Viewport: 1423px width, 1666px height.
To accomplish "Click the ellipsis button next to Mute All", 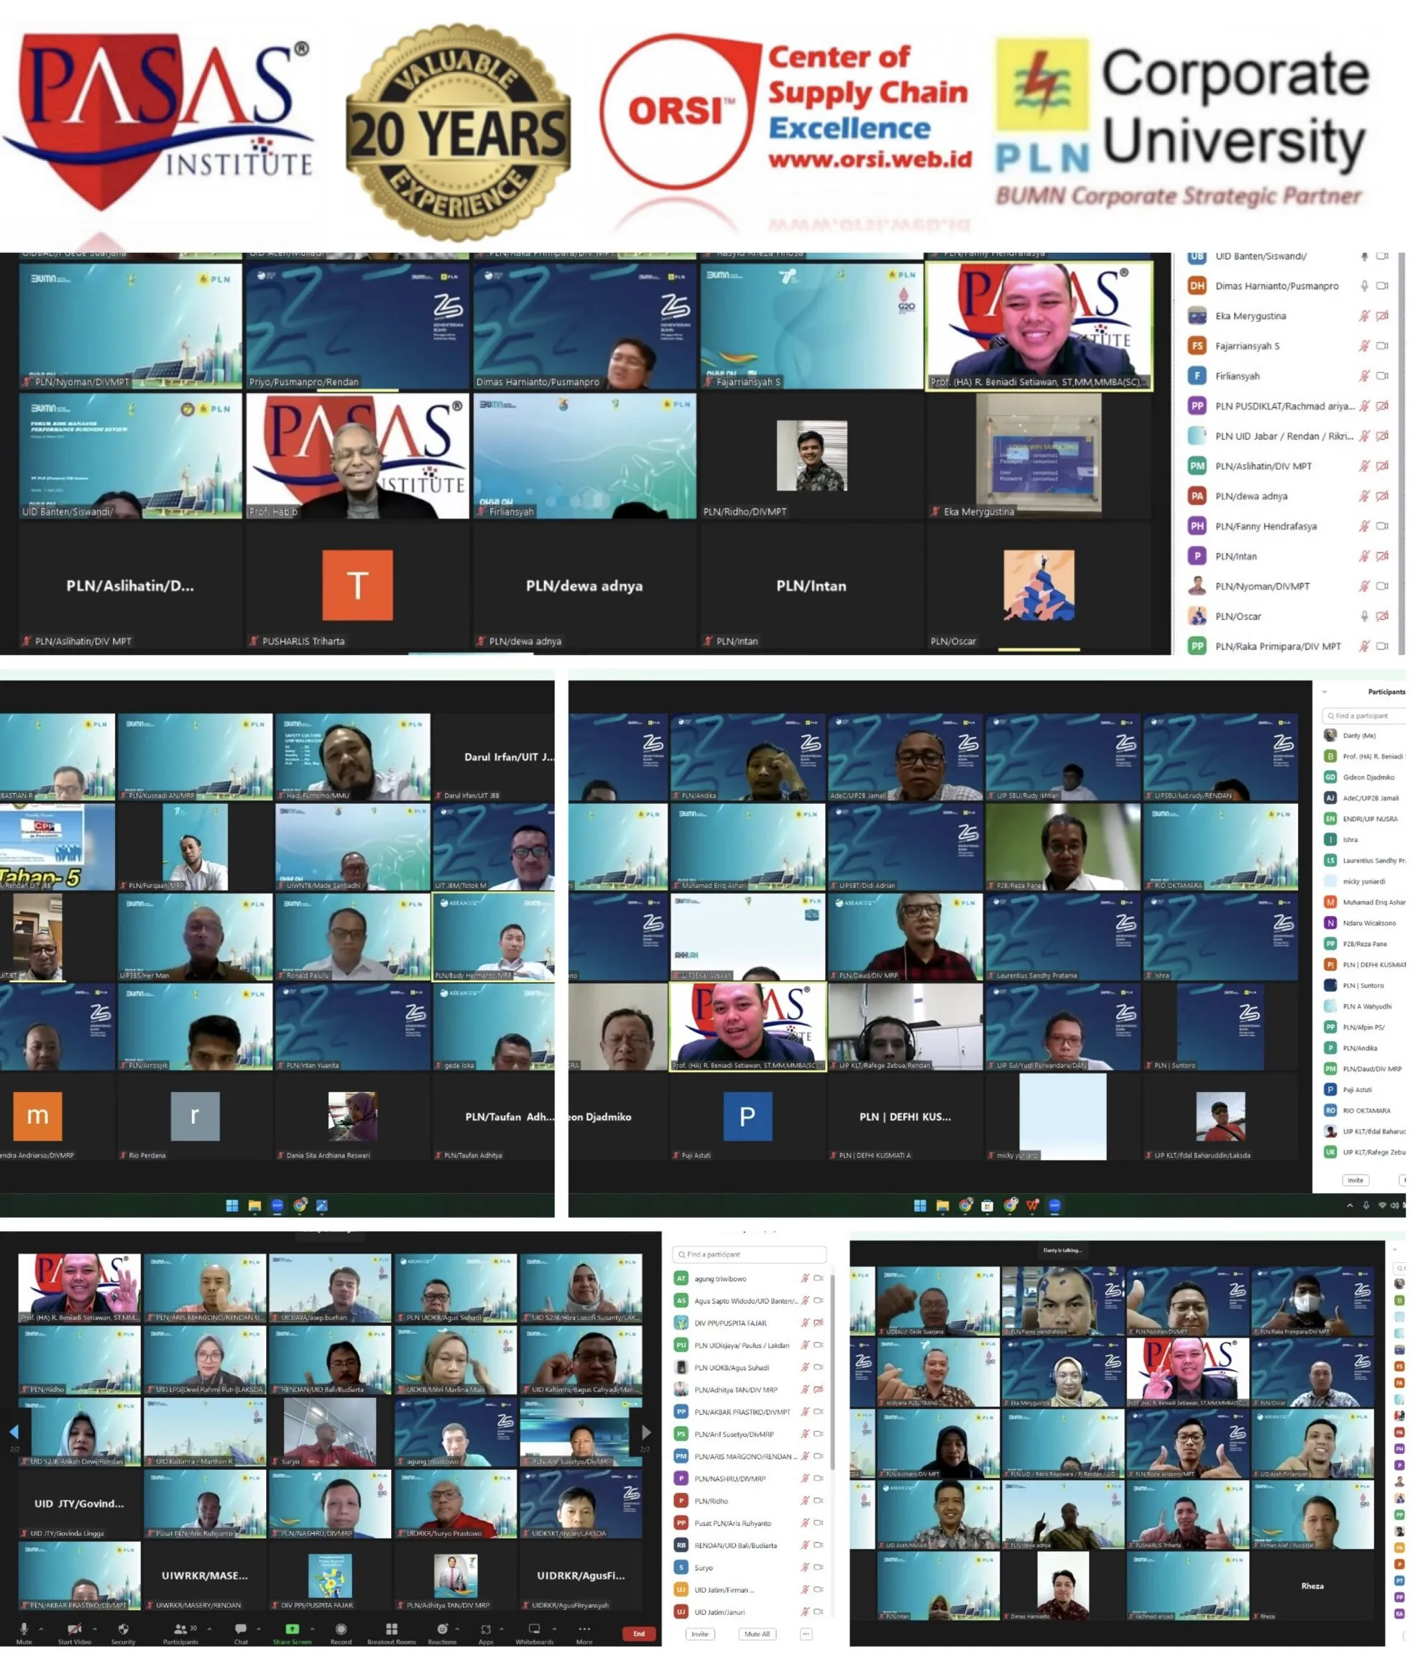I will (806, 1634).
